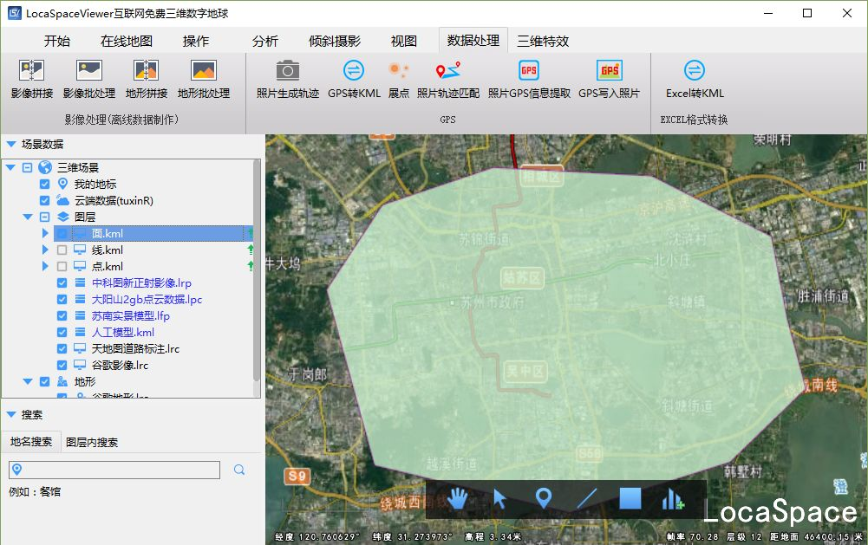This screenshot has height=545, width=868.
Task: Toggle the 地形 group checkbox
Action: click(45, 381)
